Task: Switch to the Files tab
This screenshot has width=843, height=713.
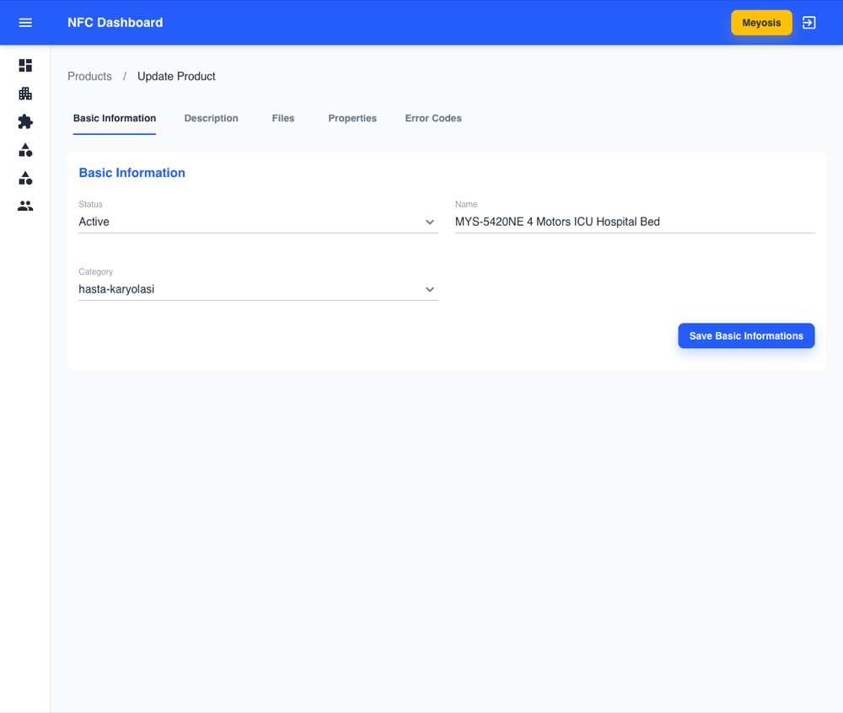Action: coord(283,118)
